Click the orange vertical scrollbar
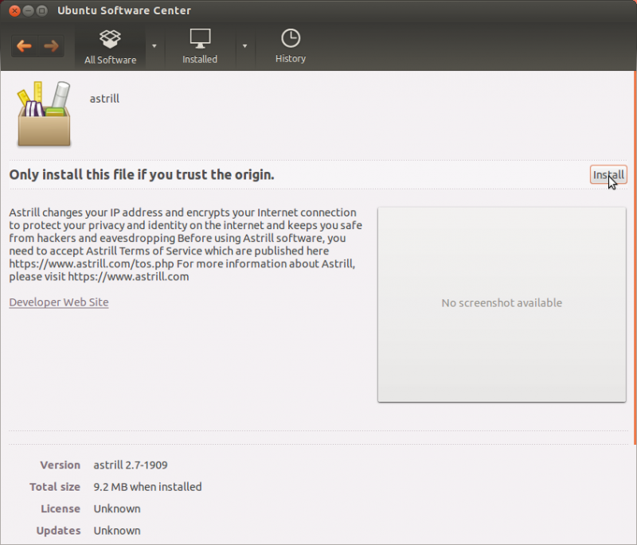The width and height of the screenshot is (637, 545). tap(635, 258)
